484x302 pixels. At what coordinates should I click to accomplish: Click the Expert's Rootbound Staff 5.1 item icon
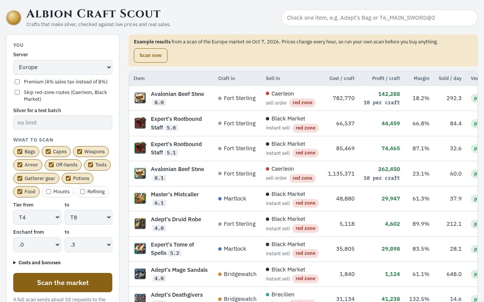(x=140, y=148)
